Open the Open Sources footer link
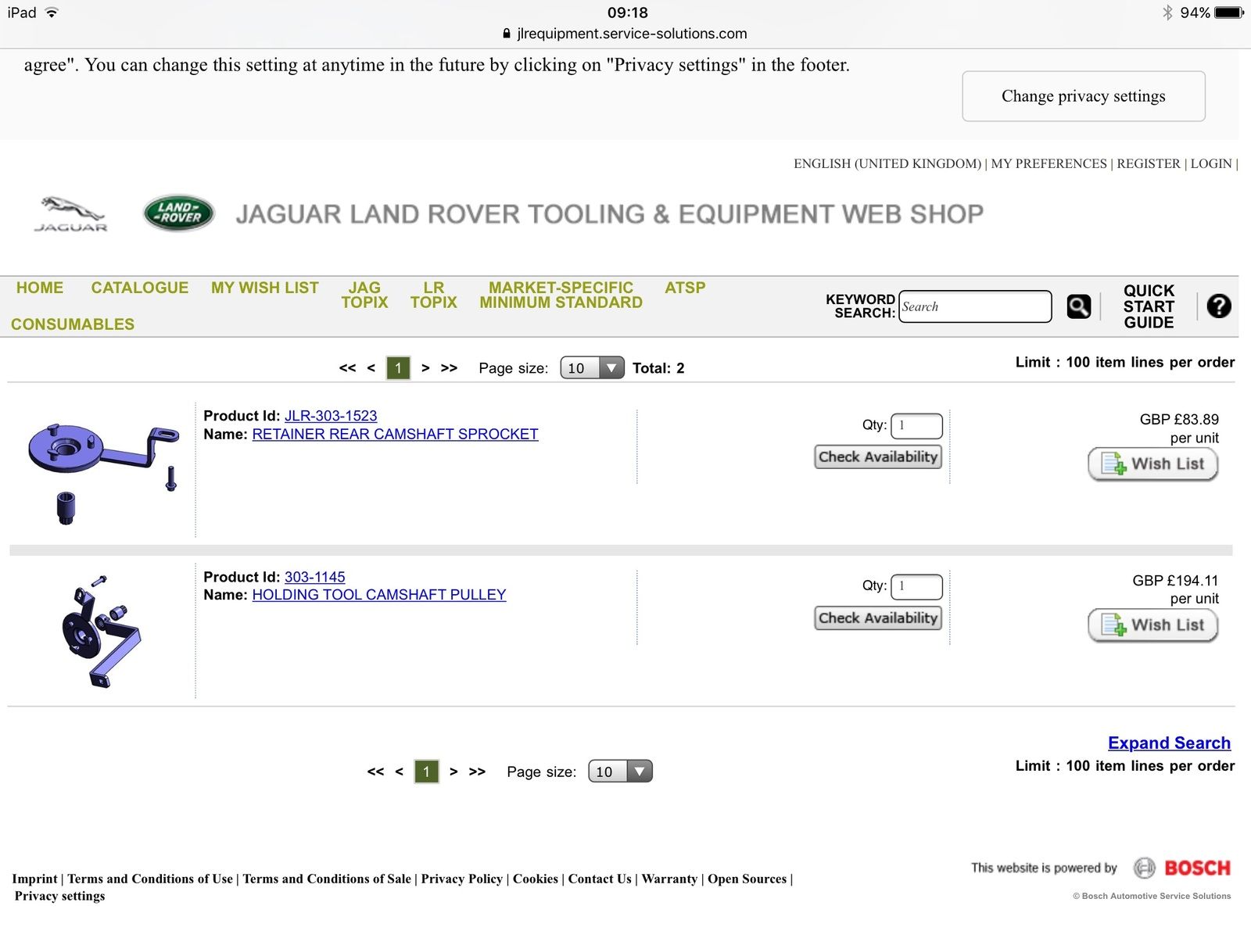Screen dimensions: 1251x938 747,879
